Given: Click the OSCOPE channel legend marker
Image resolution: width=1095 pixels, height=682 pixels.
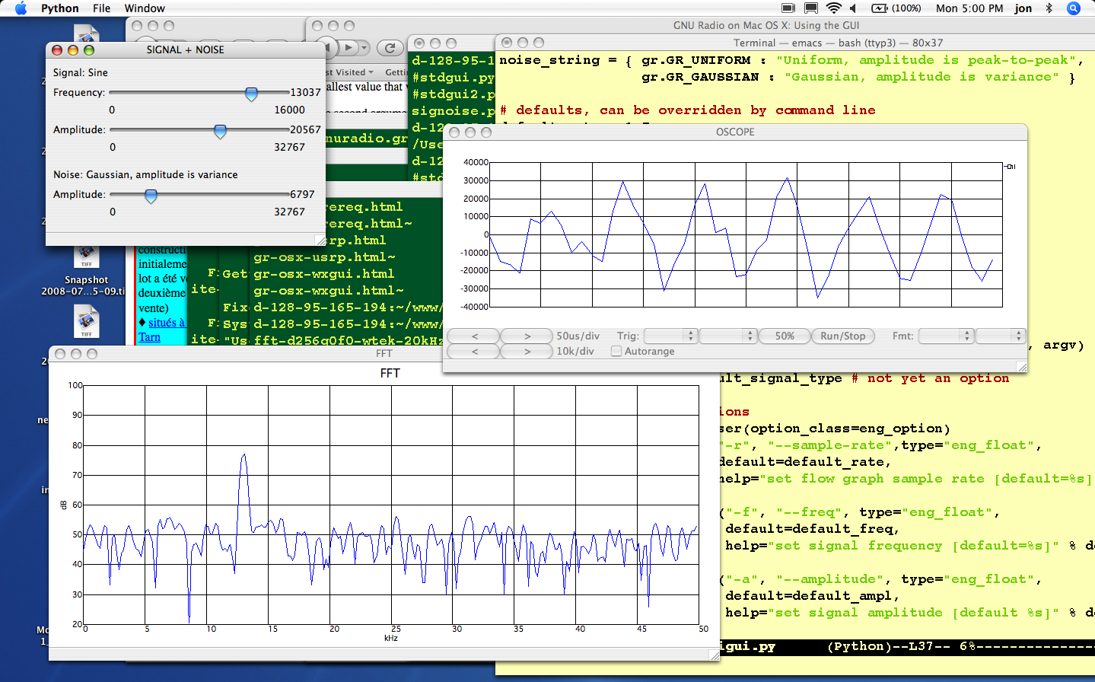Looking at the screenshot, I should (x=1010, y=166).
